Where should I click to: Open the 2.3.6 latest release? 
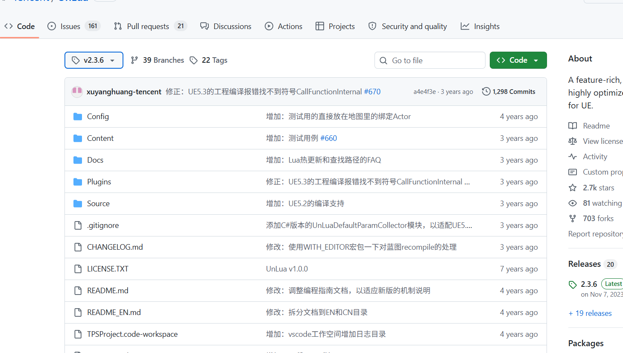click(589, 284)
